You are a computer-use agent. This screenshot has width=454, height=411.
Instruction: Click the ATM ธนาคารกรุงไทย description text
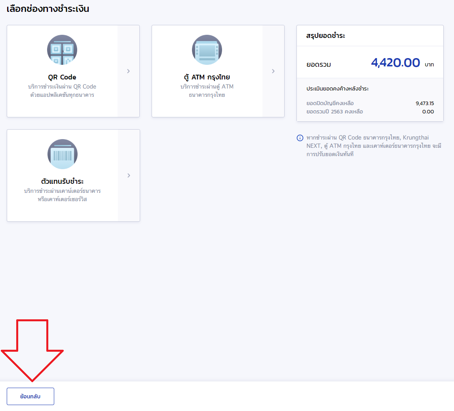(x=207, y=91)
